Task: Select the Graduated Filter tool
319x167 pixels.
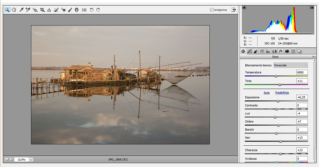Action: [x=77, y=10]
